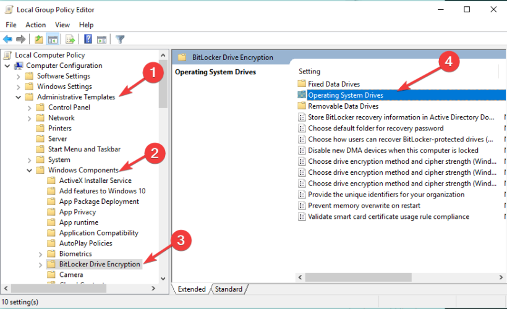Switch to the Standard tab
507x309 pixels.
tap(229, 289)
